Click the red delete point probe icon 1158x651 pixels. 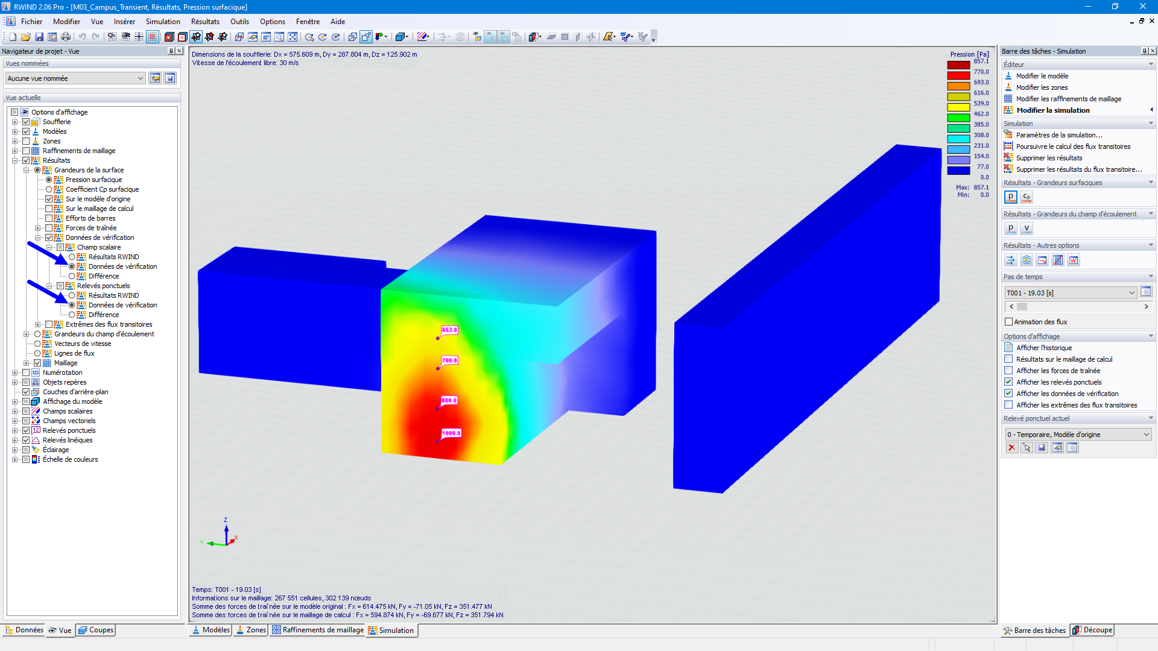1011,448
